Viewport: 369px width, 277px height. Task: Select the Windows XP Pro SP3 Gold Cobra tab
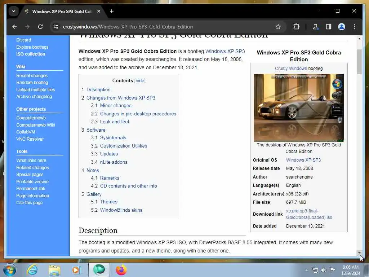point(62,11)
